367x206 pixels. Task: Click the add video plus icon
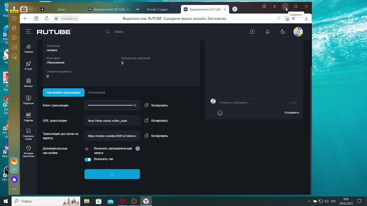(x=252, y=32)
